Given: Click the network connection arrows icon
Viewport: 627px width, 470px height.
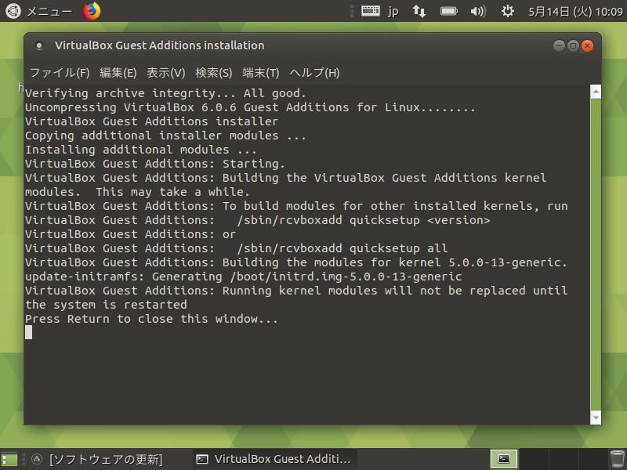Looking at the screenshot, I should [x=419, y=11].
